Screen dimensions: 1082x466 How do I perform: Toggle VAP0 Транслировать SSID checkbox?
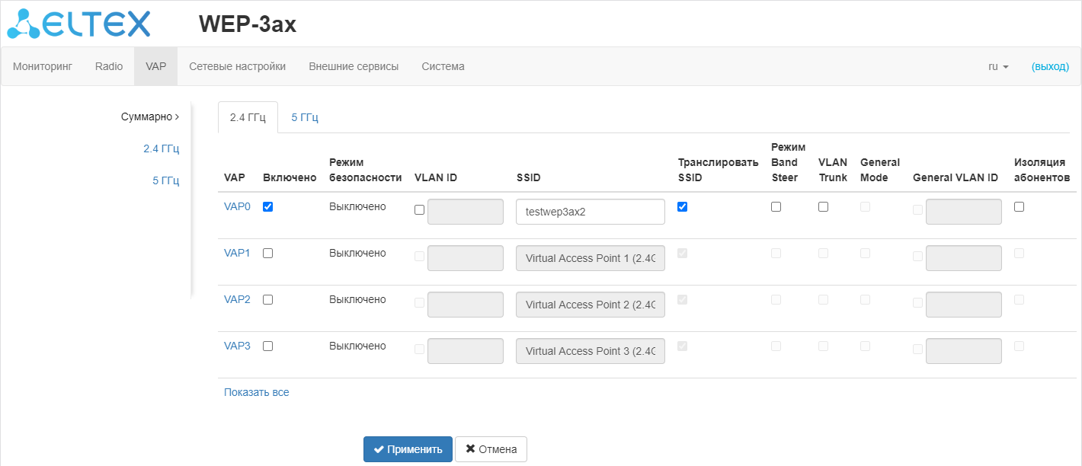[x=682, y=206]
